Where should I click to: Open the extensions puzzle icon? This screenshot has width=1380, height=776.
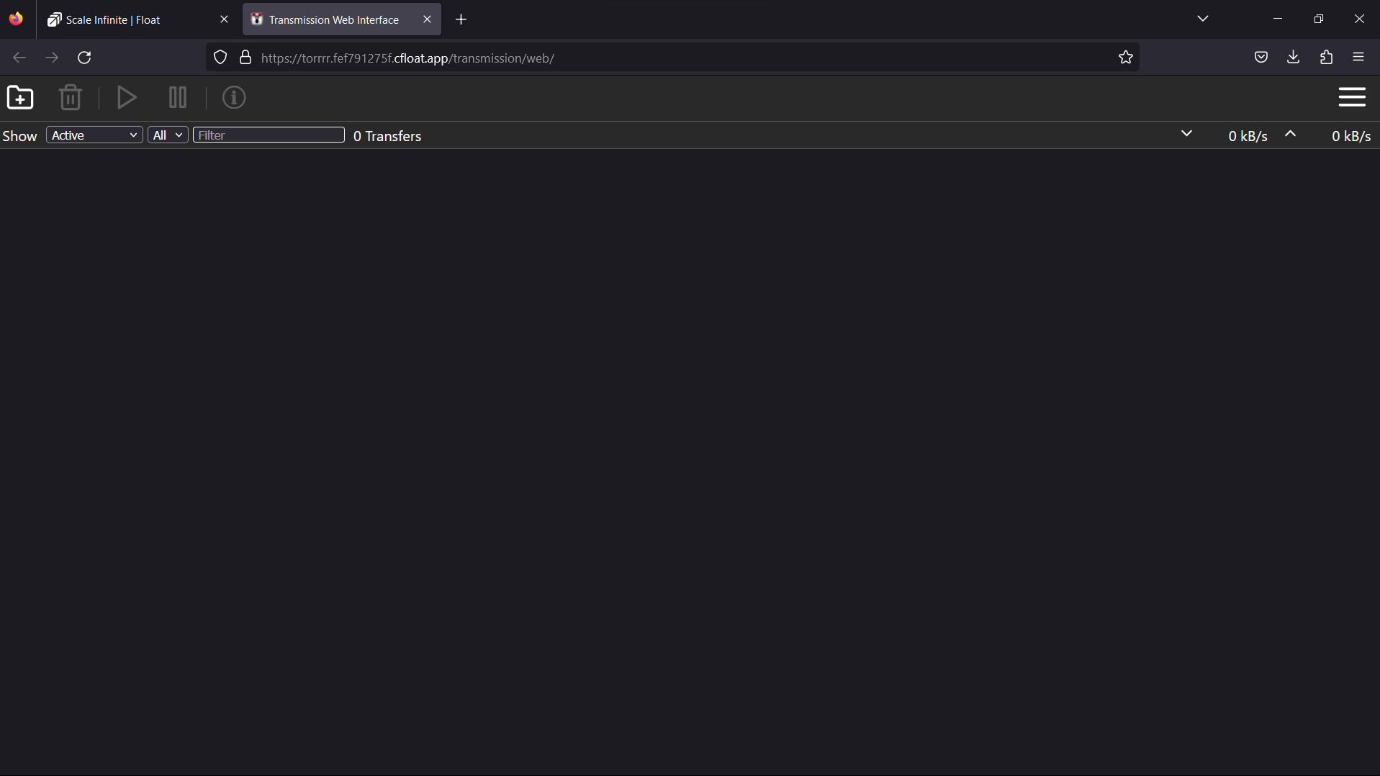(1327, 58)
